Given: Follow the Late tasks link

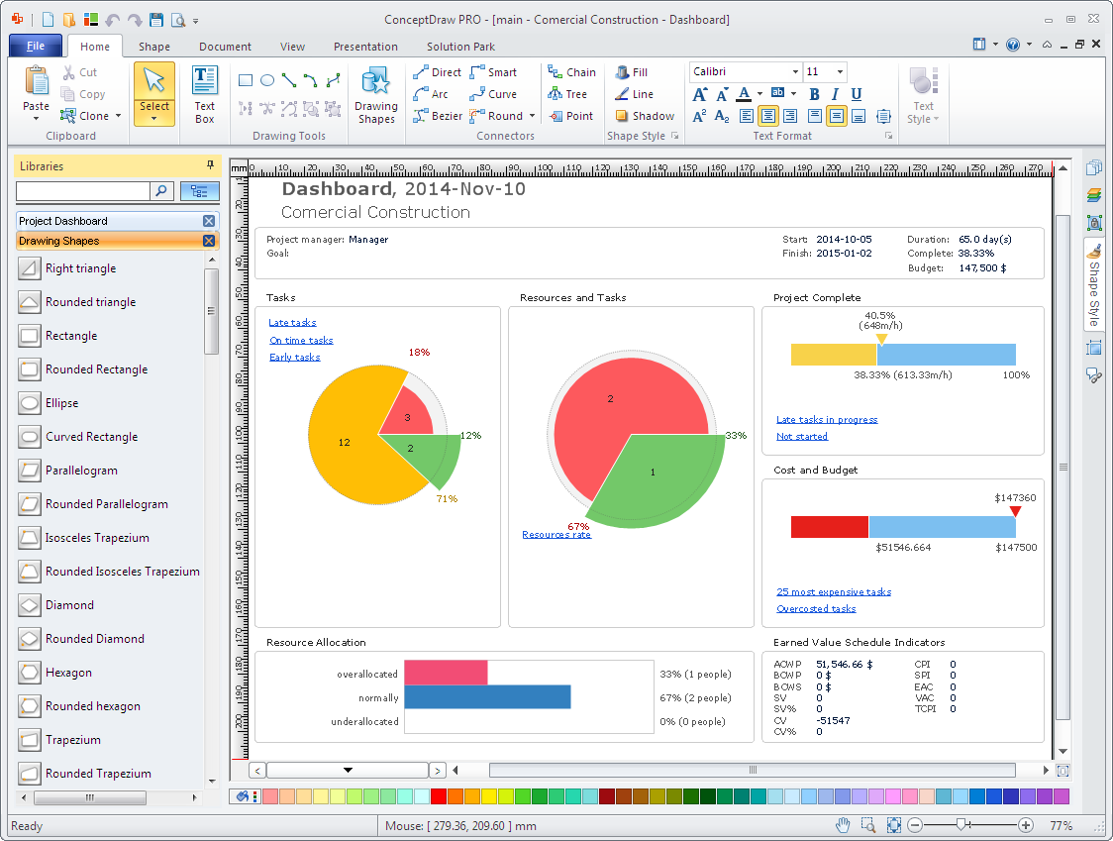Looking at the screenshot, I should [x=292, y=323].
